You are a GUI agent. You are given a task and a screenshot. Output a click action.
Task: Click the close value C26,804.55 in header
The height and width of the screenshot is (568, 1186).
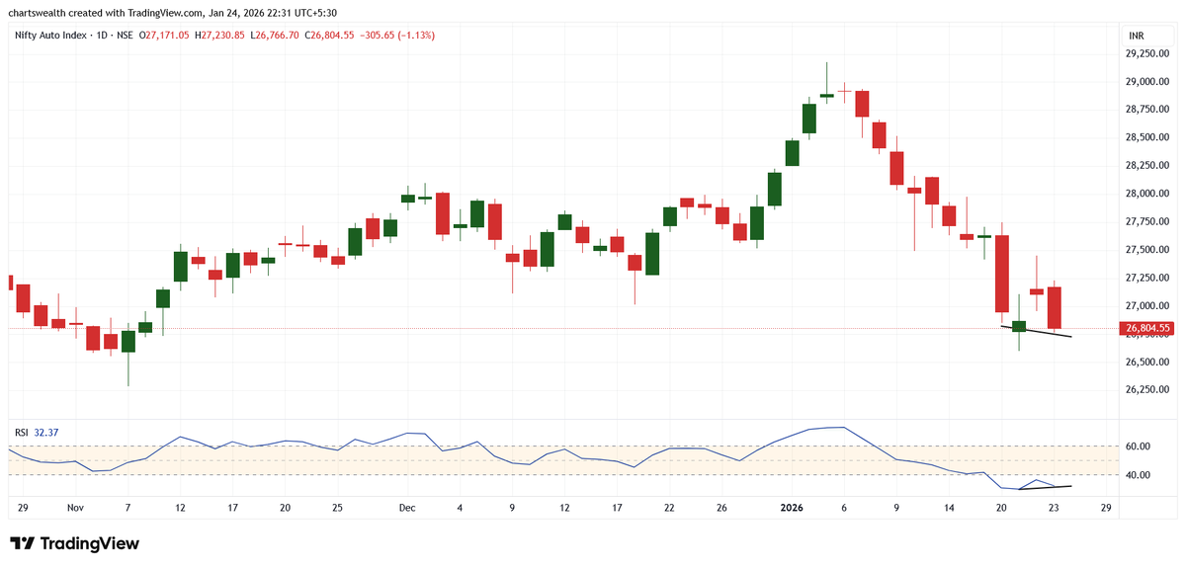[331, 36]
